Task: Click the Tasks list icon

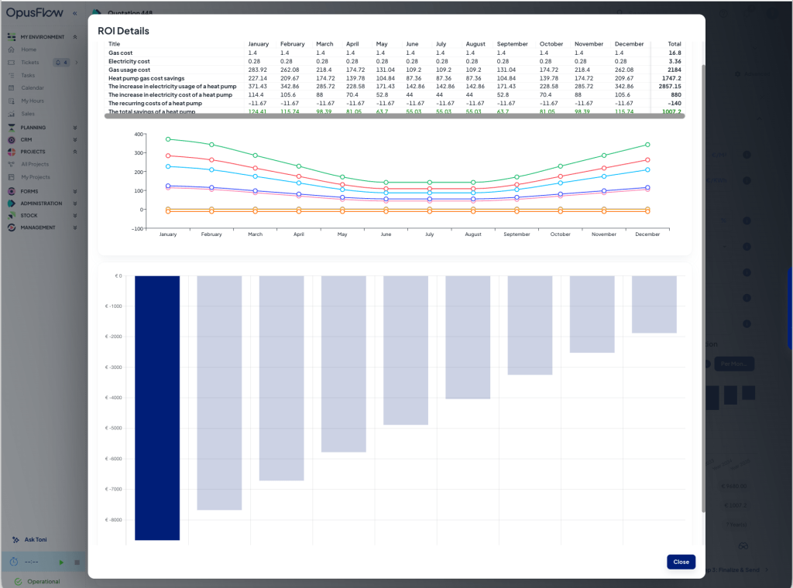Action: (11, 75)
